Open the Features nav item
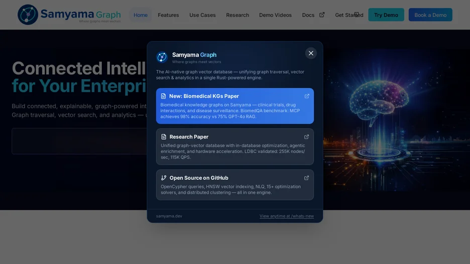This screenshot has width=470, height=264. click(168, 15)
